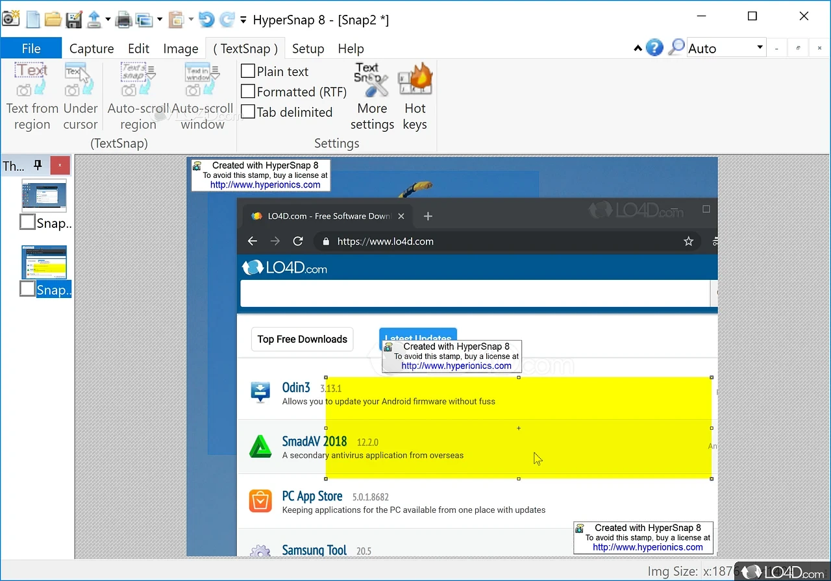Click the browser back arrow in capture
This screenshot has height=581, width=831.
point(253,241)
